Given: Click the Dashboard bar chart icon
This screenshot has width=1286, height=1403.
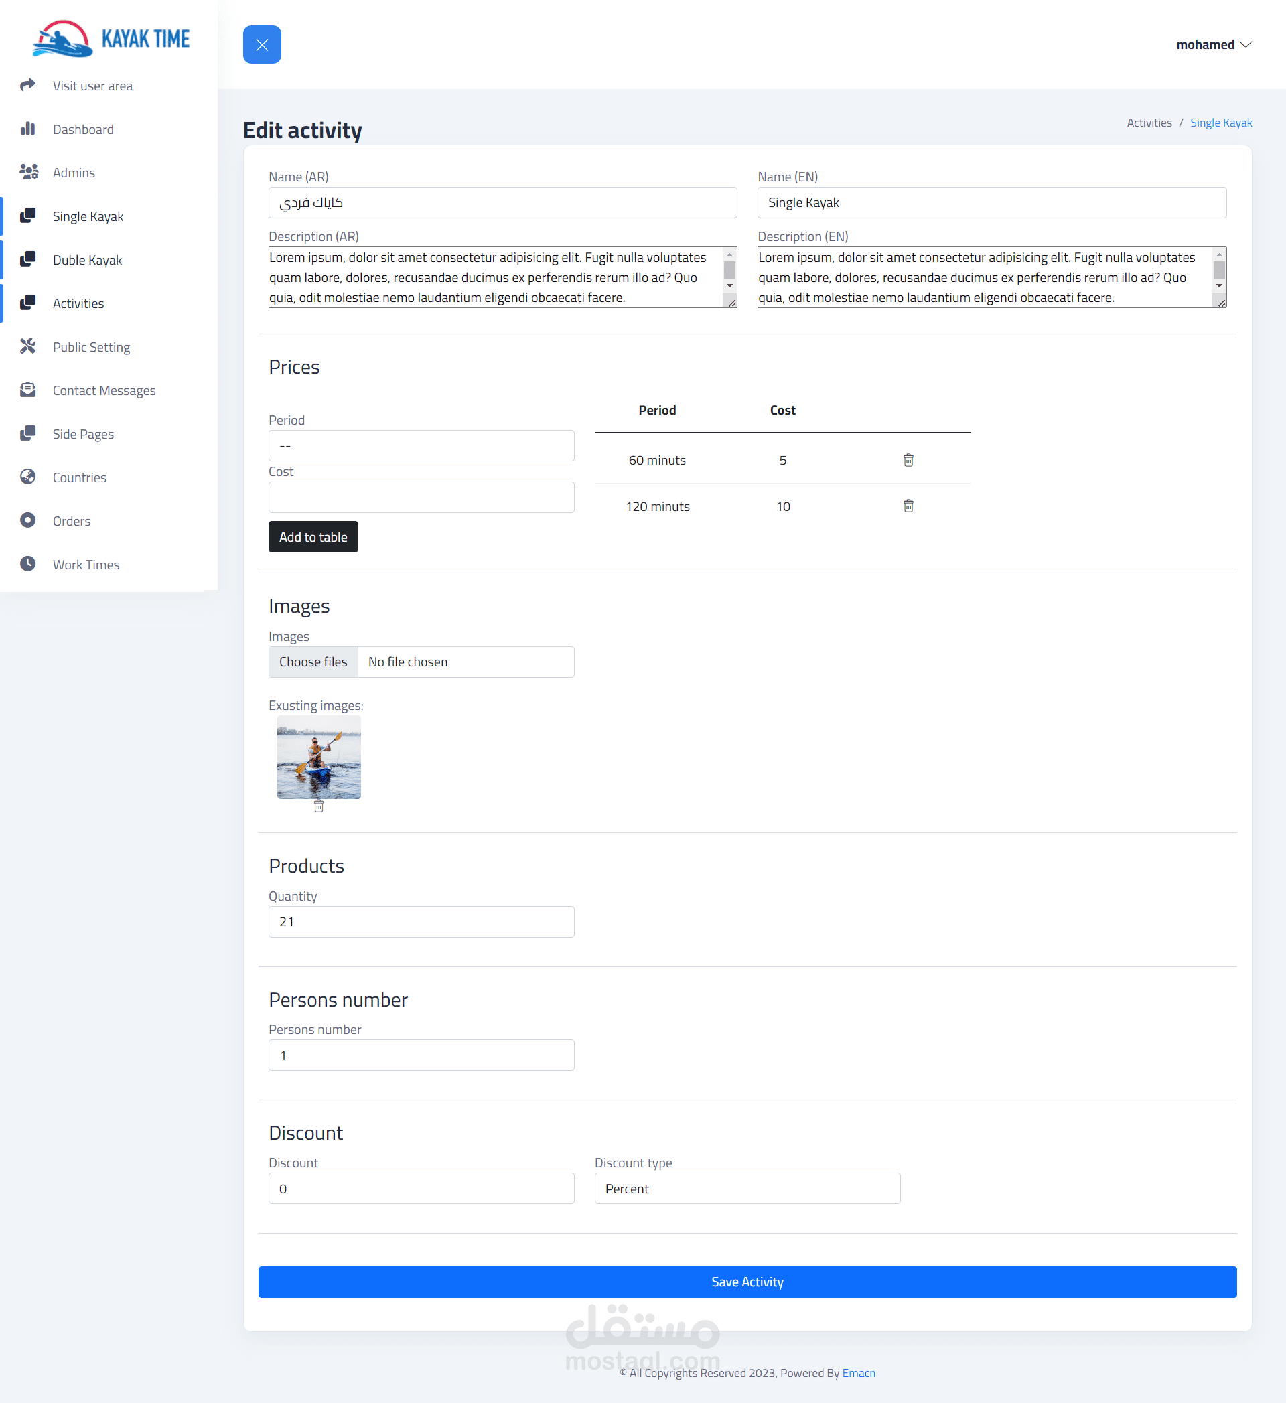Looking at the screenshot, I should click(28, 129).
